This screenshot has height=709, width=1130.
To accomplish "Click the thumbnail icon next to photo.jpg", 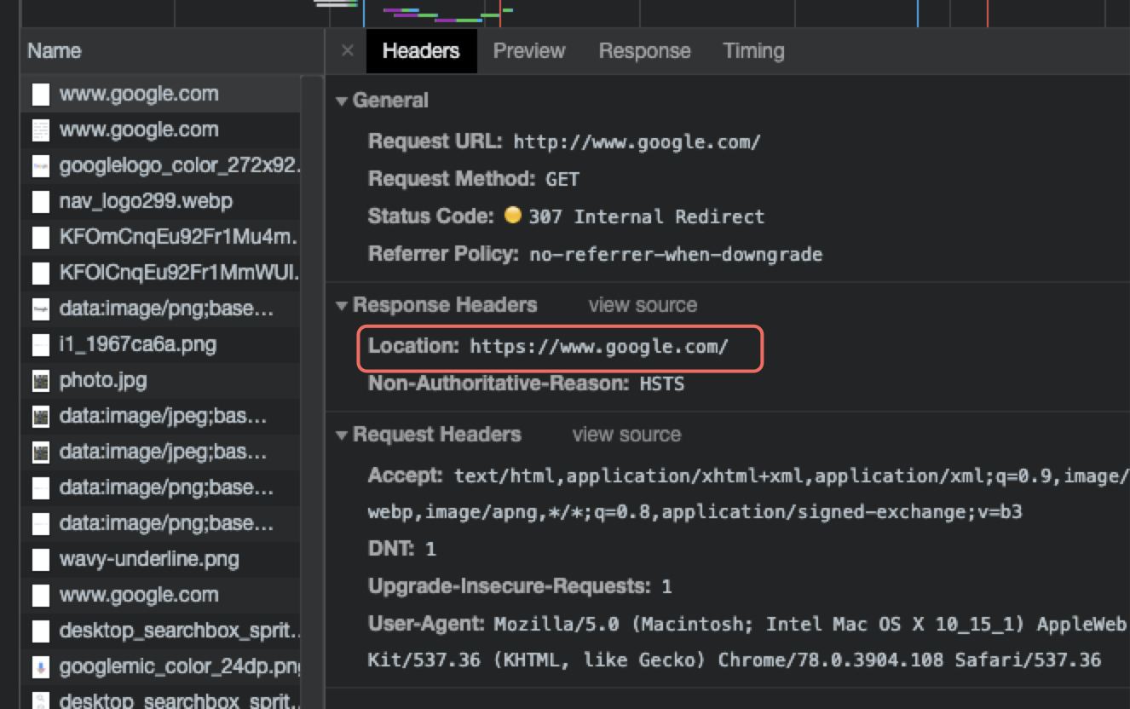I will click(40, 380).
